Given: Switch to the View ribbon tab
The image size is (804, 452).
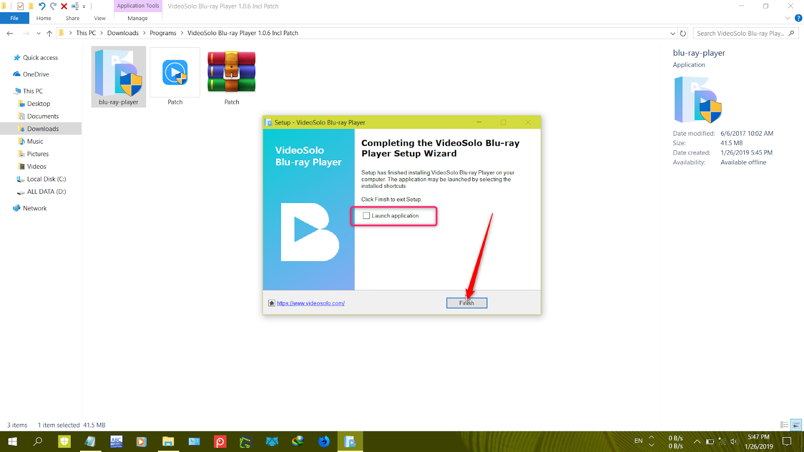Looking at the screenshot, I should [x=100, y=18].
